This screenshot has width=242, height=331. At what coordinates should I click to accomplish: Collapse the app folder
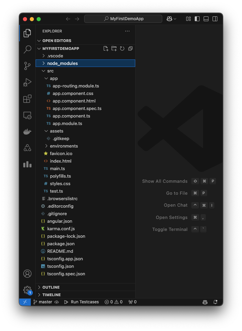click(86, 78)
